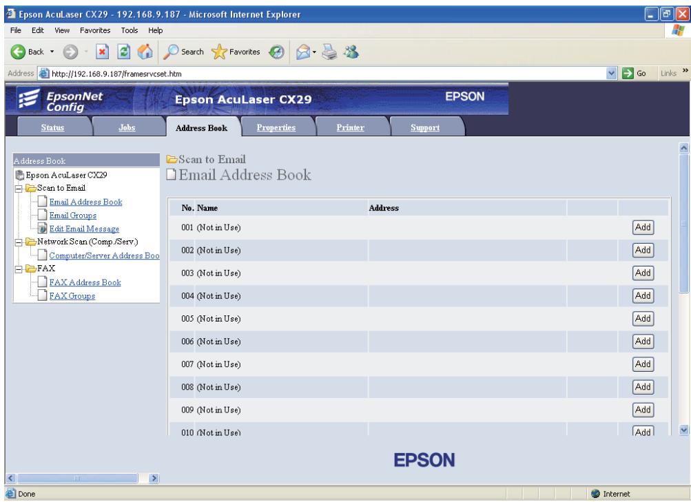The width and height of the screenshot is (691, 502).
Task: Click the Scan to Email folder icon in tree
Action: point(31,188)
